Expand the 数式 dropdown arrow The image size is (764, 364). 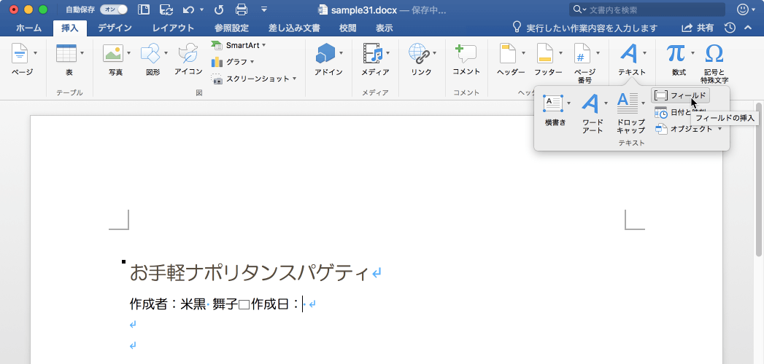click(x=693, y=52)
